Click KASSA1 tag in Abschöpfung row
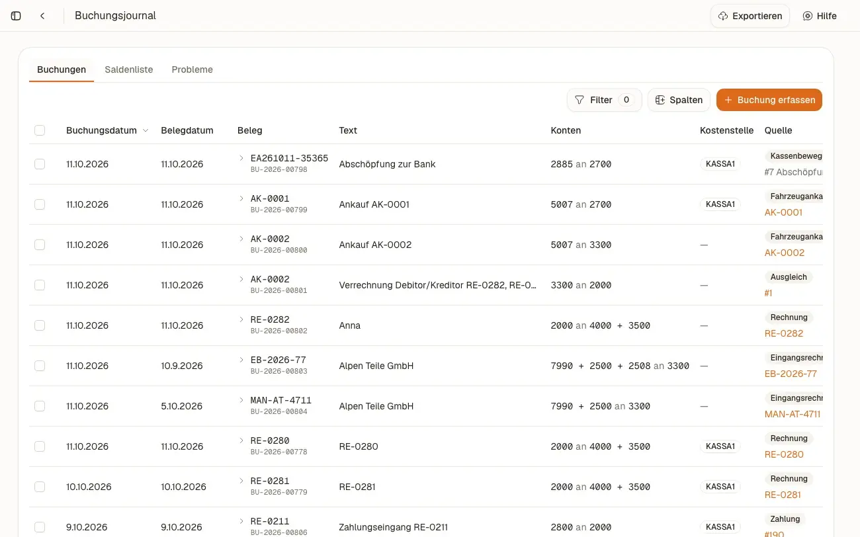 [x=720, y=164]
